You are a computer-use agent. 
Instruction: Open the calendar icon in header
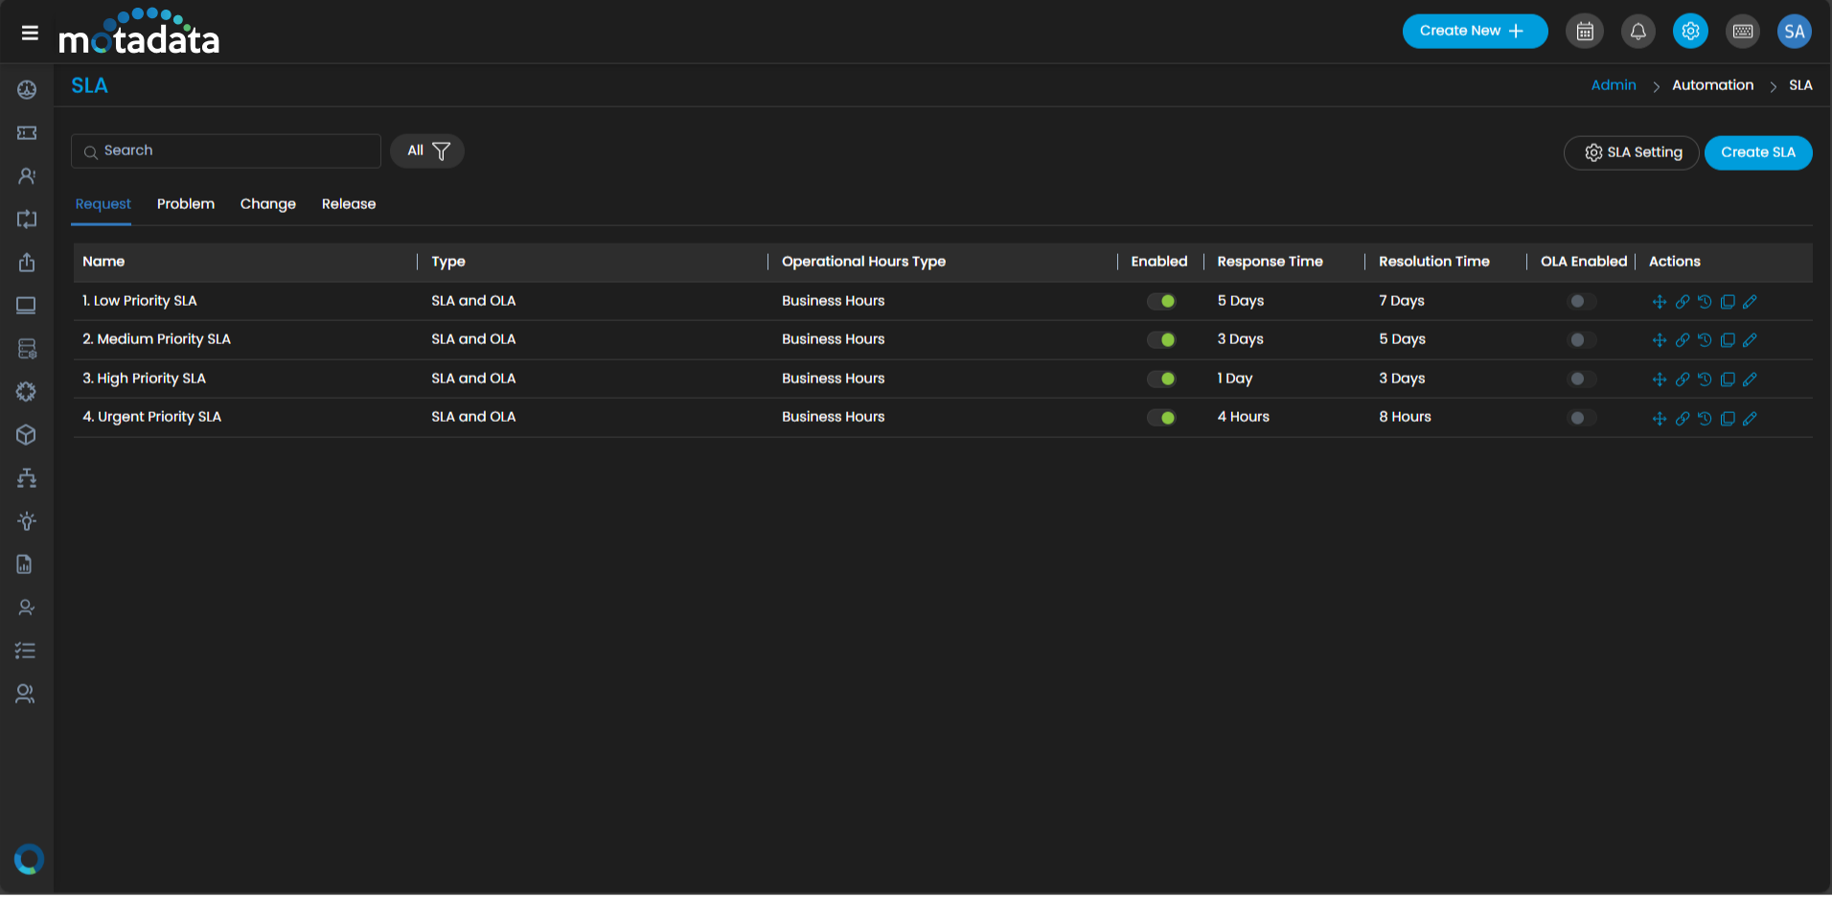[1585, 32]
